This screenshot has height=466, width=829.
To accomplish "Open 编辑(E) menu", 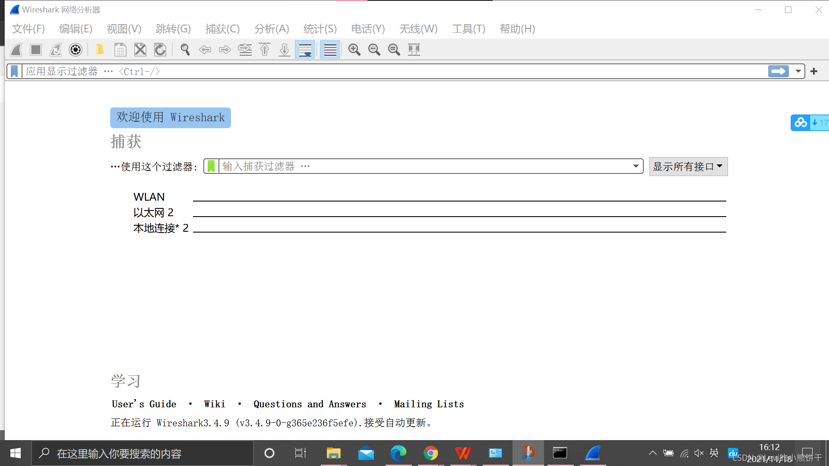I will click(76, 29).
